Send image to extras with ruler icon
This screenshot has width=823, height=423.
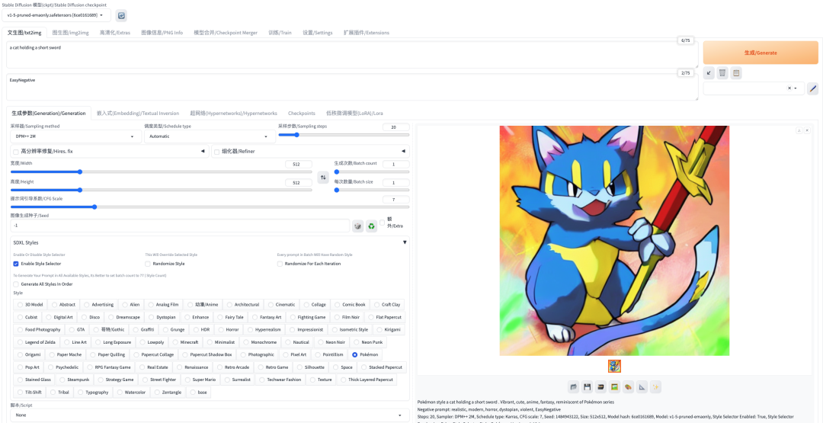(642, 387)
